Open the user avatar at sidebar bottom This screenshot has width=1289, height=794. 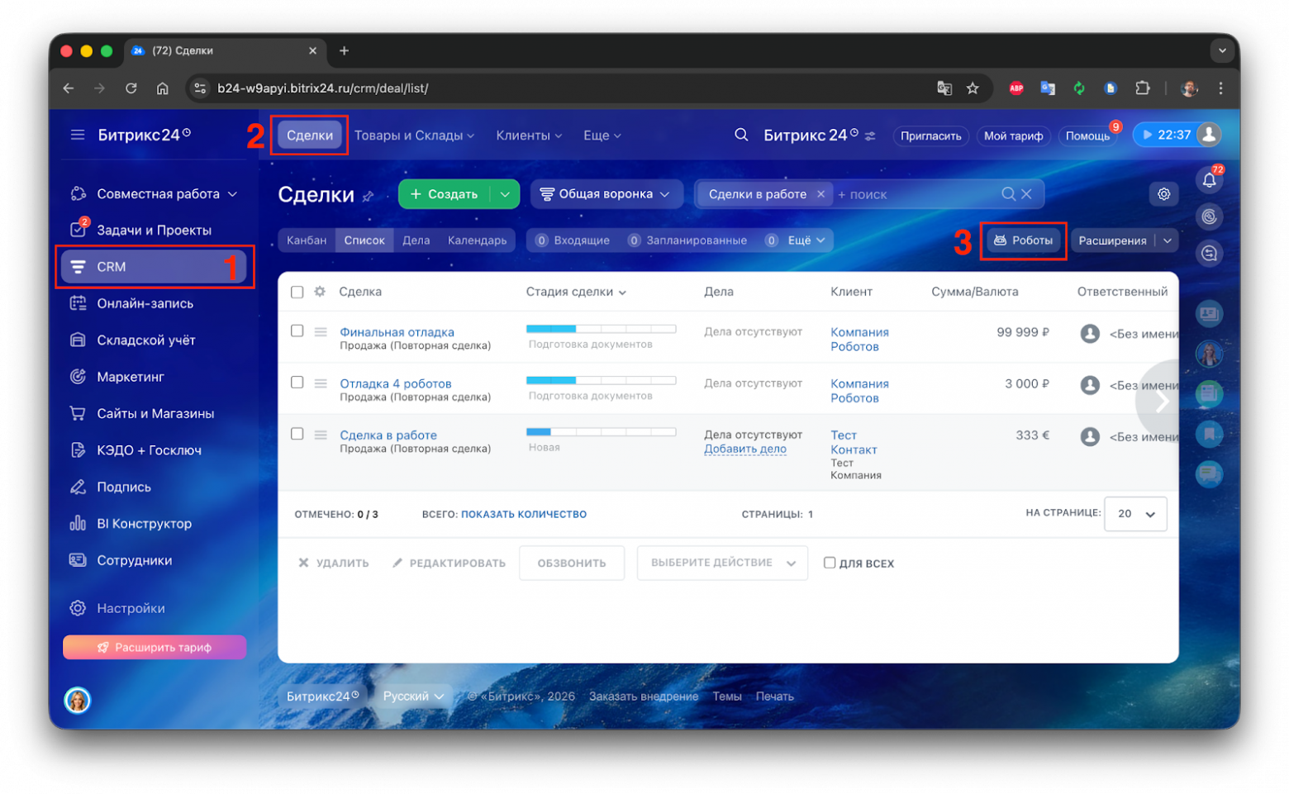point(78,701)
